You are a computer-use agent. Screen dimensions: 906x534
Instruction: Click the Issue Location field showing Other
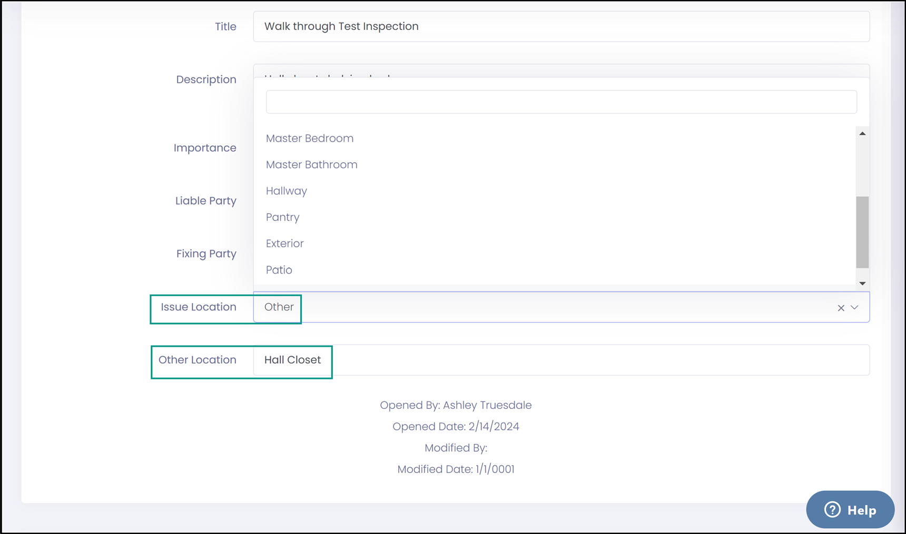click(x=561, y=307)
